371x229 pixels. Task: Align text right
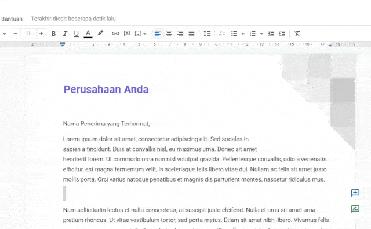click(180, 34)
